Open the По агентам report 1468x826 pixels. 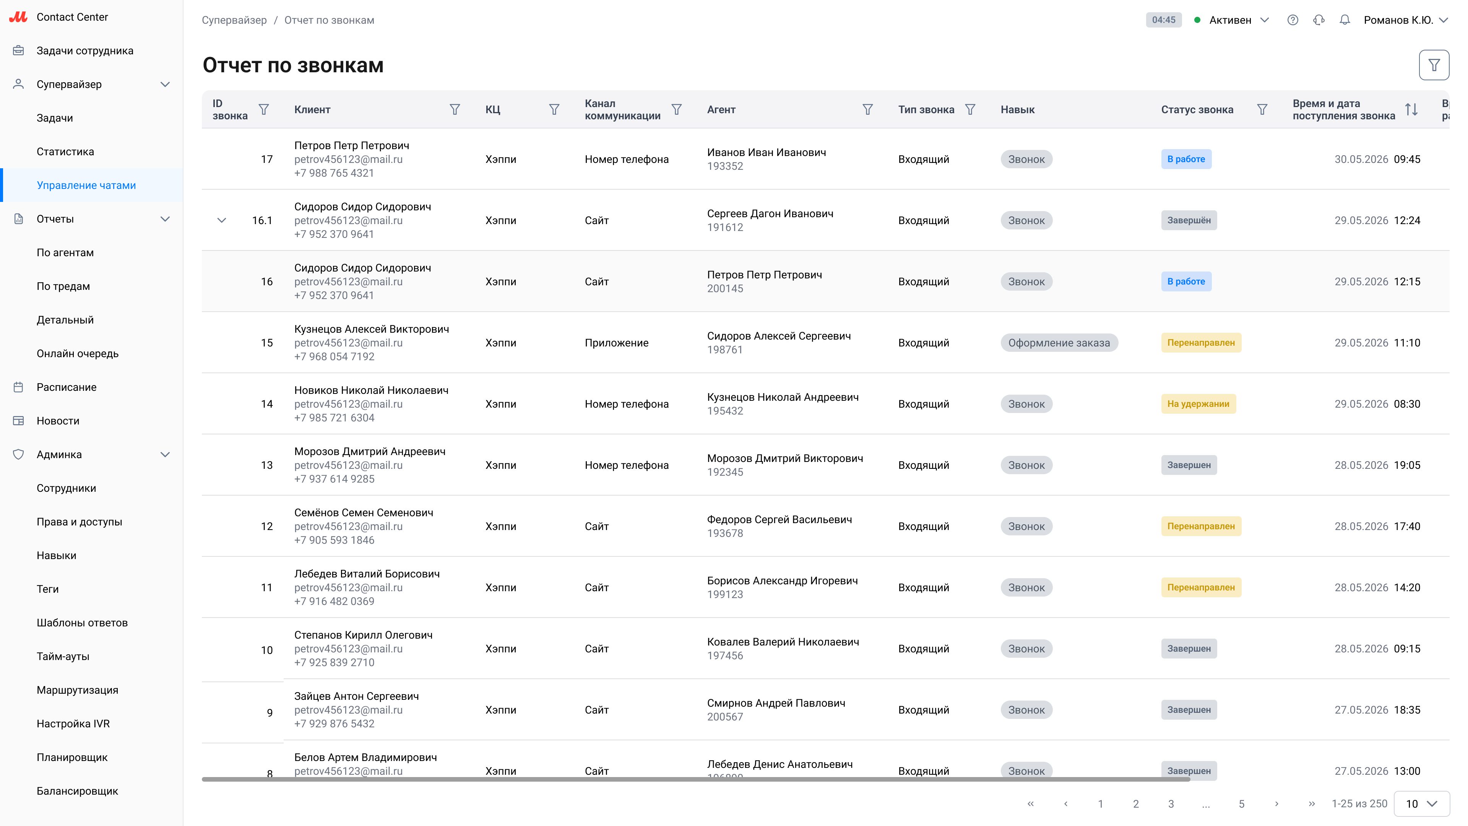click(65, 252)
